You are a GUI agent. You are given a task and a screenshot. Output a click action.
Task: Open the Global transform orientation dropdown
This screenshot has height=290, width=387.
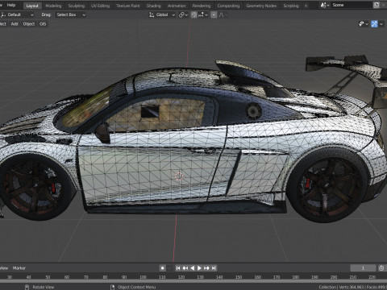(x=162, y=14)
